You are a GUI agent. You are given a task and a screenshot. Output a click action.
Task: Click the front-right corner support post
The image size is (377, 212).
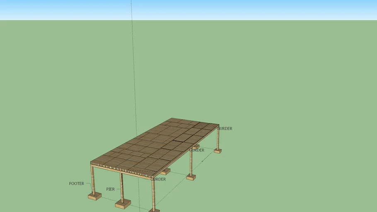(153, 194)
